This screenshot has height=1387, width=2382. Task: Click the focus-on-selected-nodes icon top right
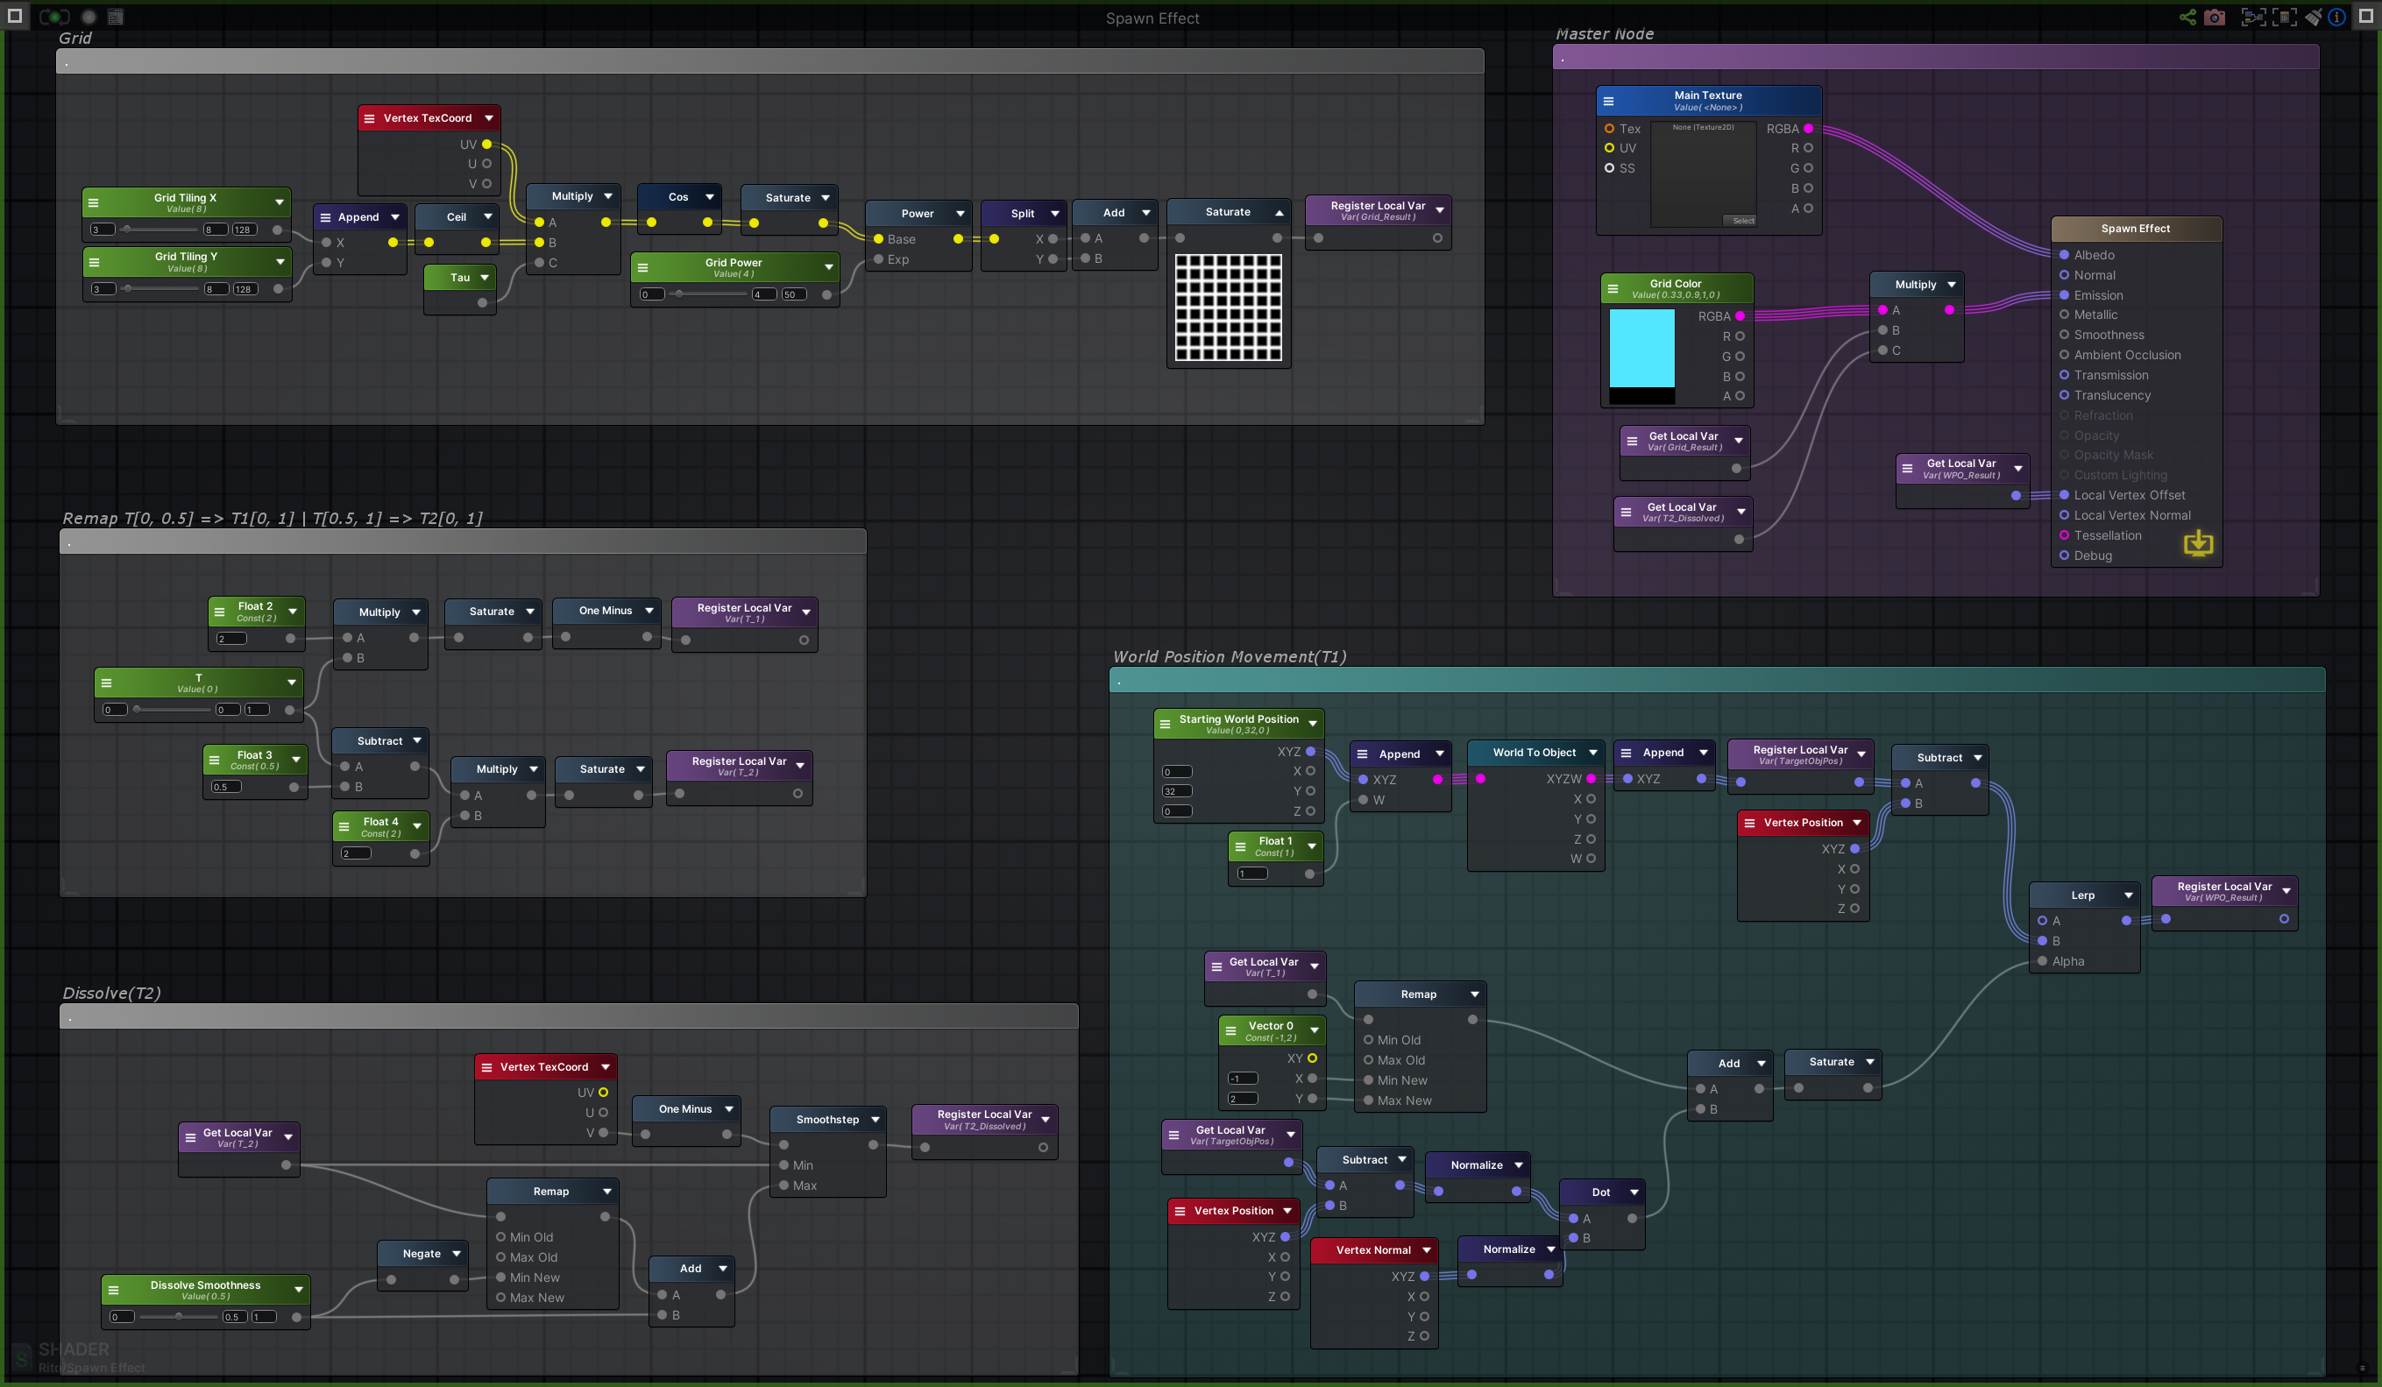[x=2254, y=16]
